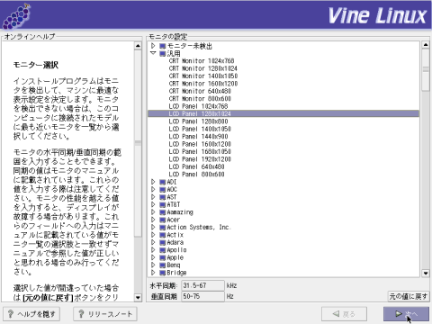Select LCD Panel 1400x1050
This screenshot has height=324, width=432.
[200, 129]
